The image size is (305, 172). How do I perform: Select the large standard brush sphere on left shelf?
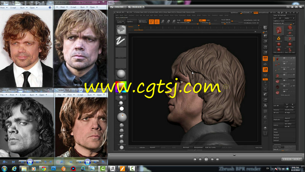coord(122,117)
